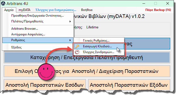Open the Βοήθεια menu
Screen dimensions: 176x95
87,10
